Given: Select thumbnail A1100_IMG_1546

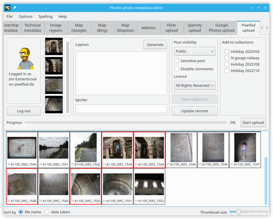Looking at the screenshot, I should [213, 150].
